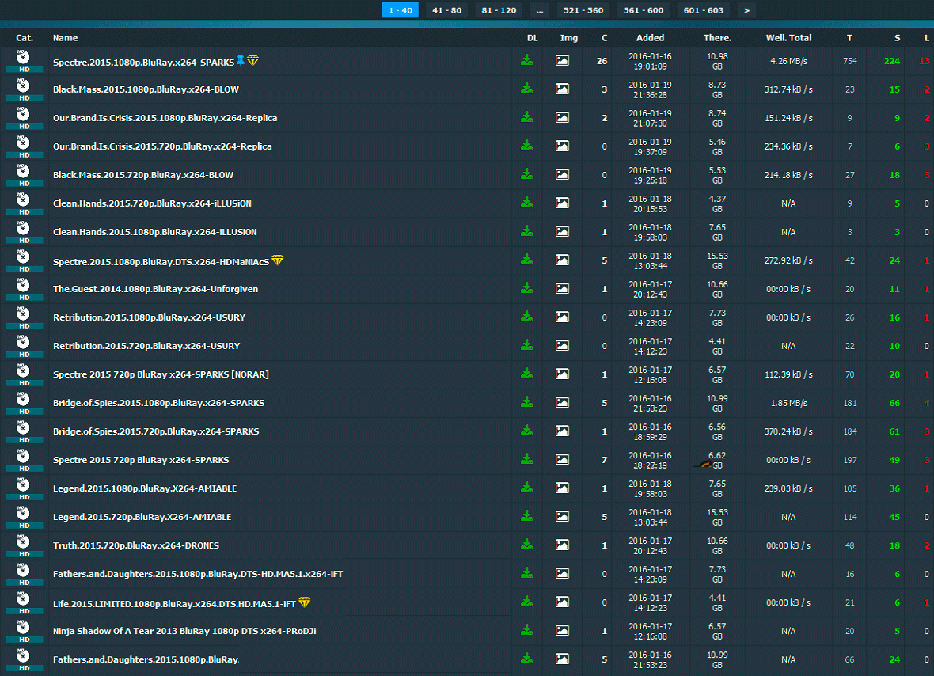This screenshot has width=934, height=676.
Task: Open Legend.2015.1080p.BluRay.X264-AMIABLE details
Action: tap(145, 488)
